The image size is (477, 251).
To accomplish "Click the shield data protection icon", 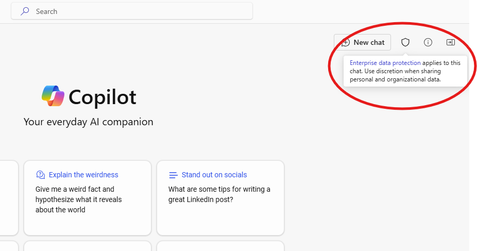I will pos(405,42).
